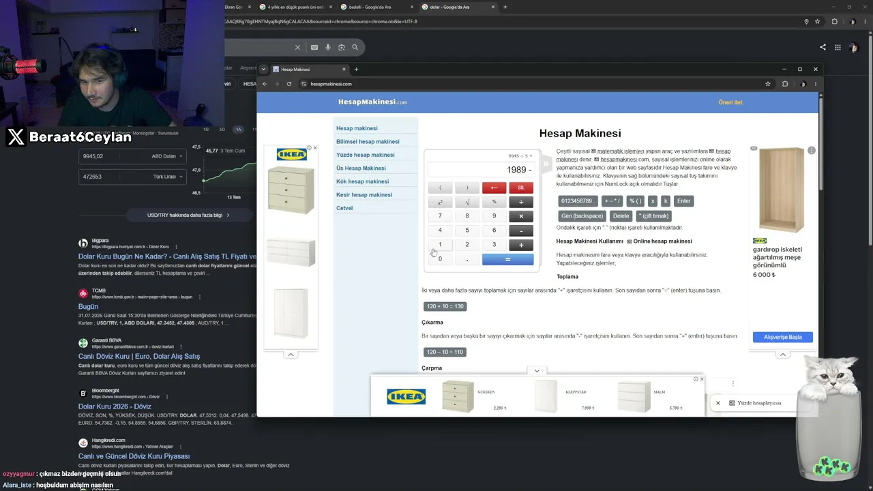Click the decimal point calculator key

(x=467, y=259)
